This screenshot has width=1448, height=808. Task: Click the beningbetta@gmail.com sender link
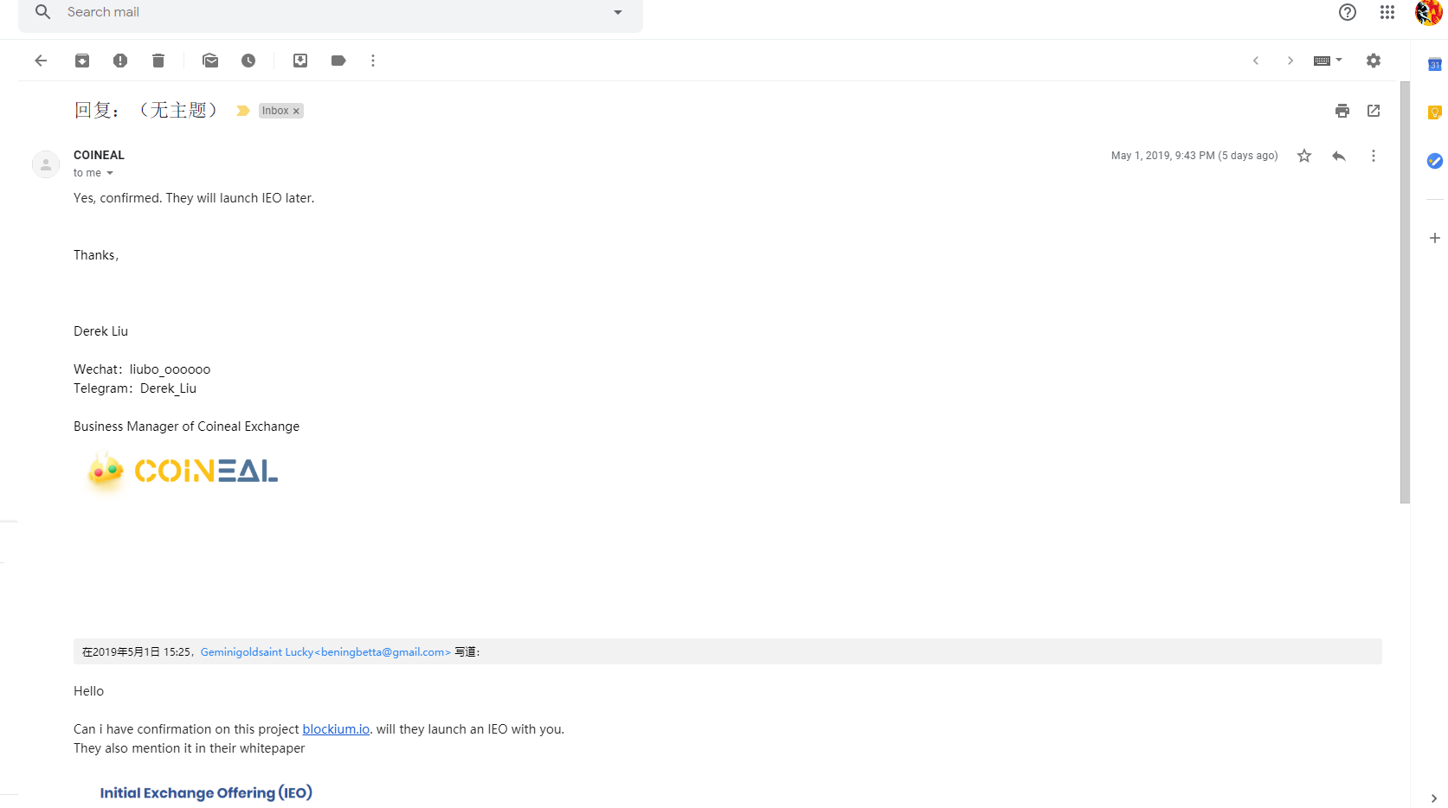pos(325,652)
